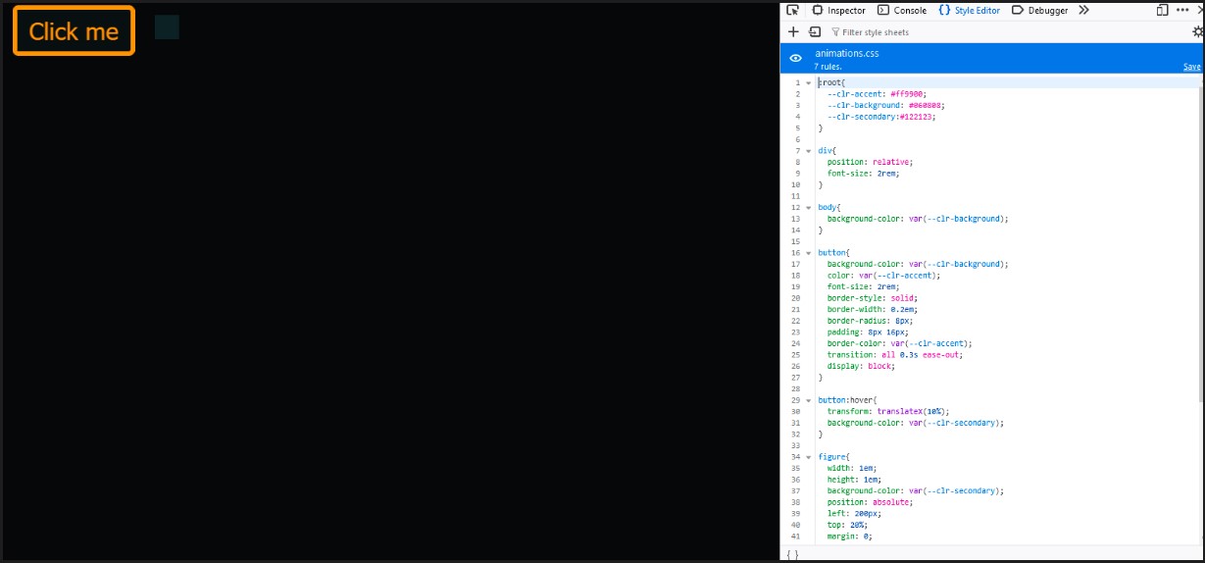1205x563 pixels.
Task: Collapse the div rule block
Action: (808, 151)
